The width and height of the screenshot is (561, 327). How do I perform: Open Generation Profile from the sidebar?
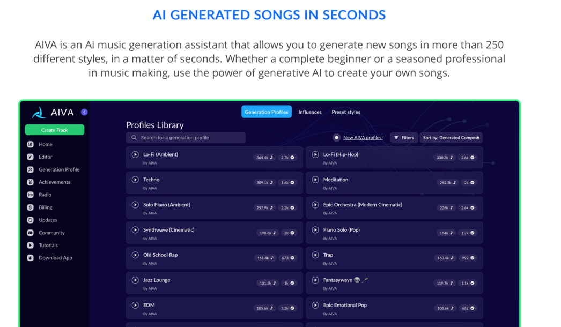coord(29,169)
